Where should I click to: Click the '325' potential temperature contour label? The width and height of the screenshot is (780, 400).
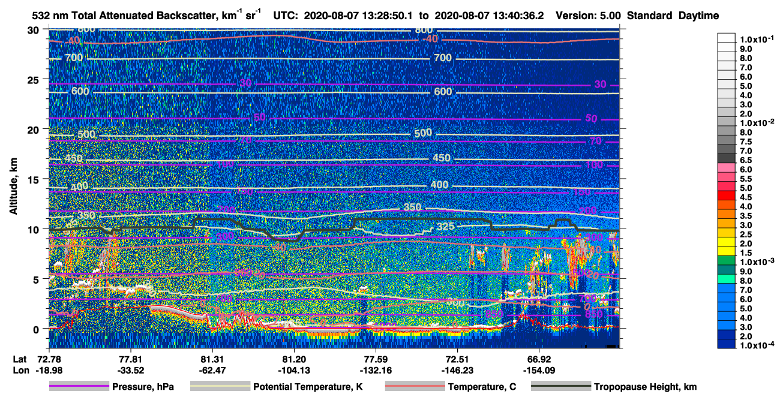click(x=445, y=227)
